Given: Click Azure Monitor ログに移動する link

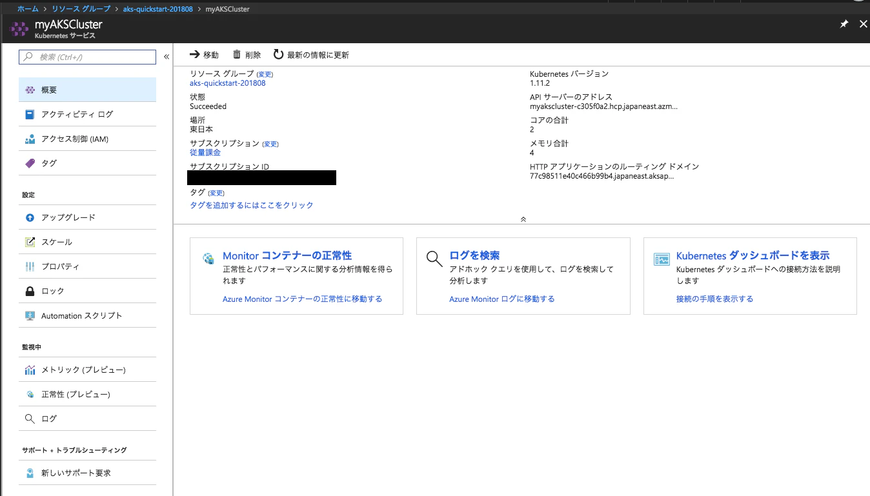Looking at the screenshot, I should [502, 299].
